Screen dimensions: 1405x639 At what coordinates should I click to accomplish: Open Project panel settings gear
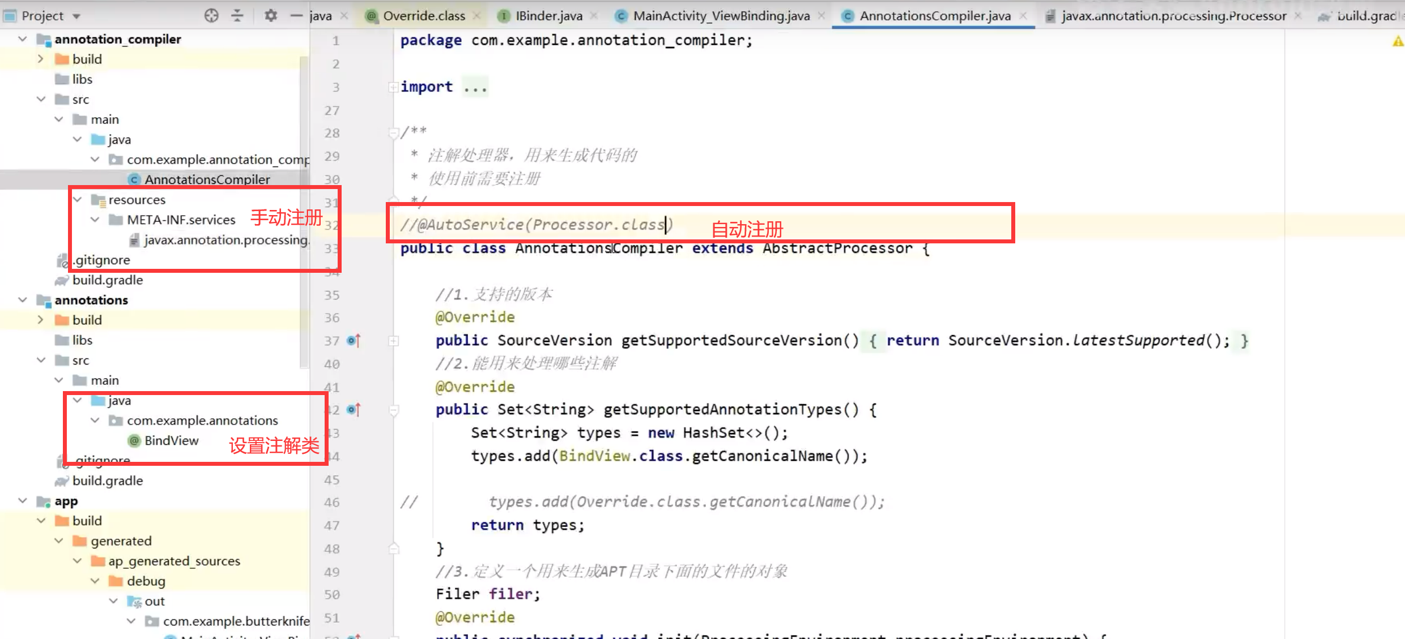[271, 16]
